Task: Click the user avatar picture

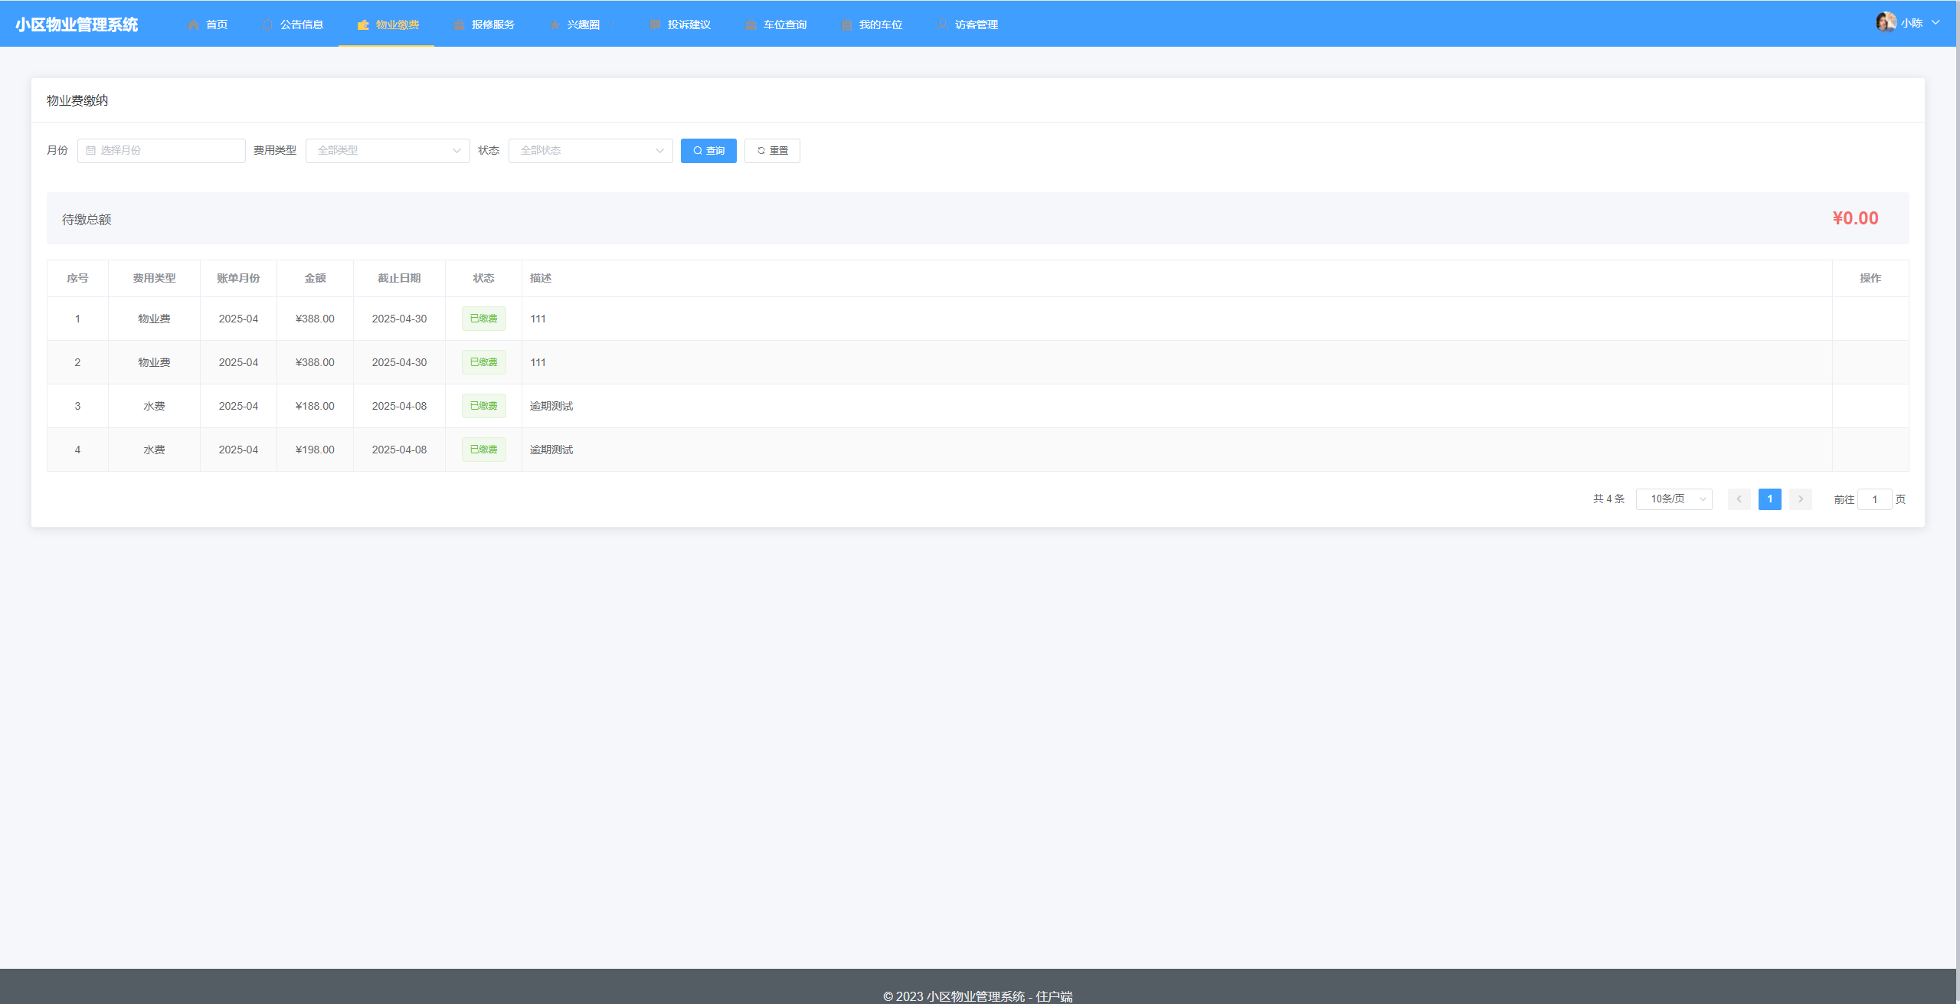Action: click(1886, 22)
